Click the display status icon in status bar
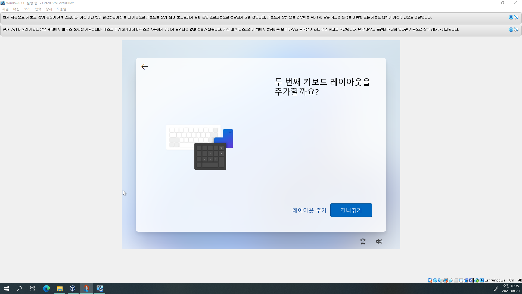The image size is (522, 294). click(461, 280)
